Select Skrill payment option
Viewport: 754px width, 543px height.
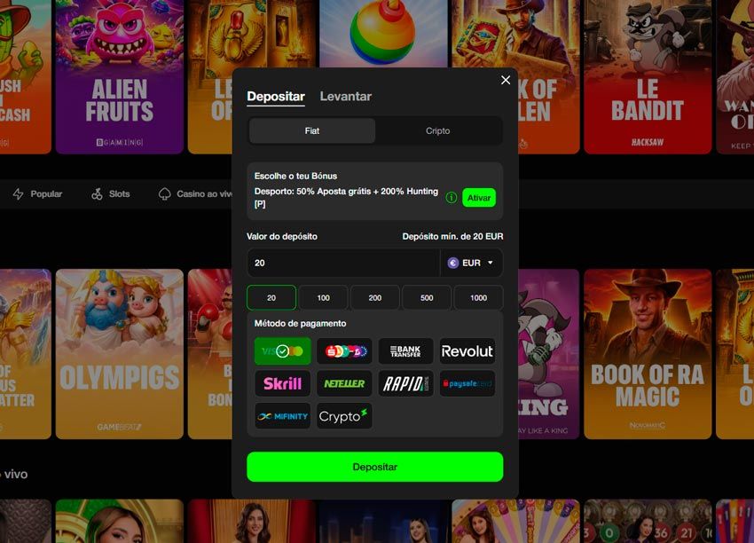click(x=282, y=383)
